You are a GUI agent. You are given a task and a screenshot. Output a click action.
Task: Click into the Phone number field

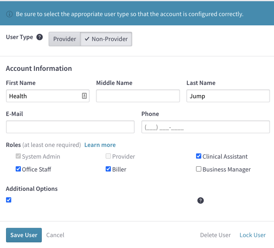[206, 127]
